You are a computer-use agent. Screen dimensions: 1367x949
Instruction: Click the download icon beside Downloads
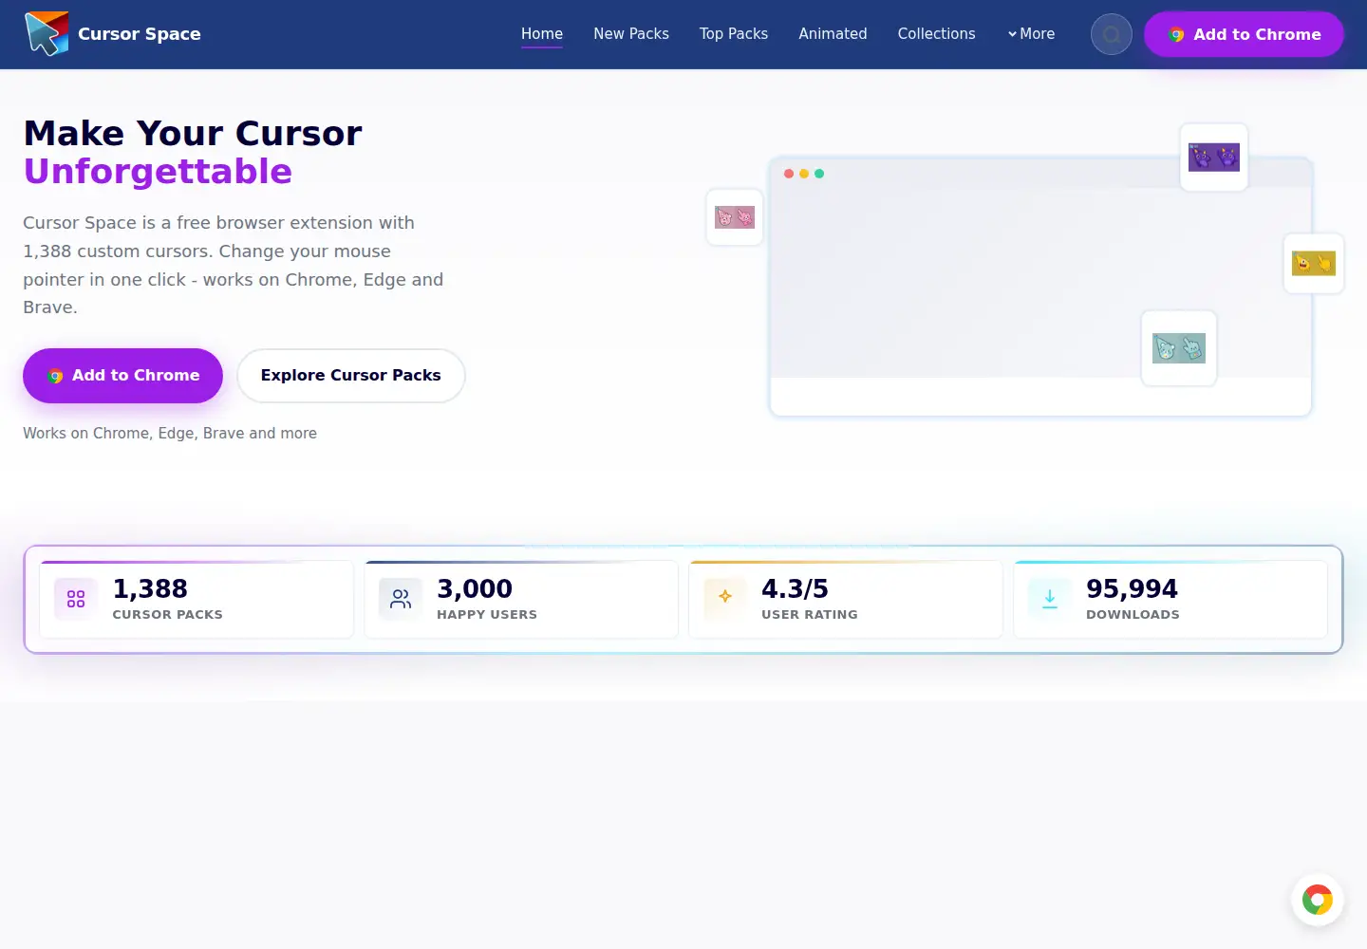(1050, 599)
